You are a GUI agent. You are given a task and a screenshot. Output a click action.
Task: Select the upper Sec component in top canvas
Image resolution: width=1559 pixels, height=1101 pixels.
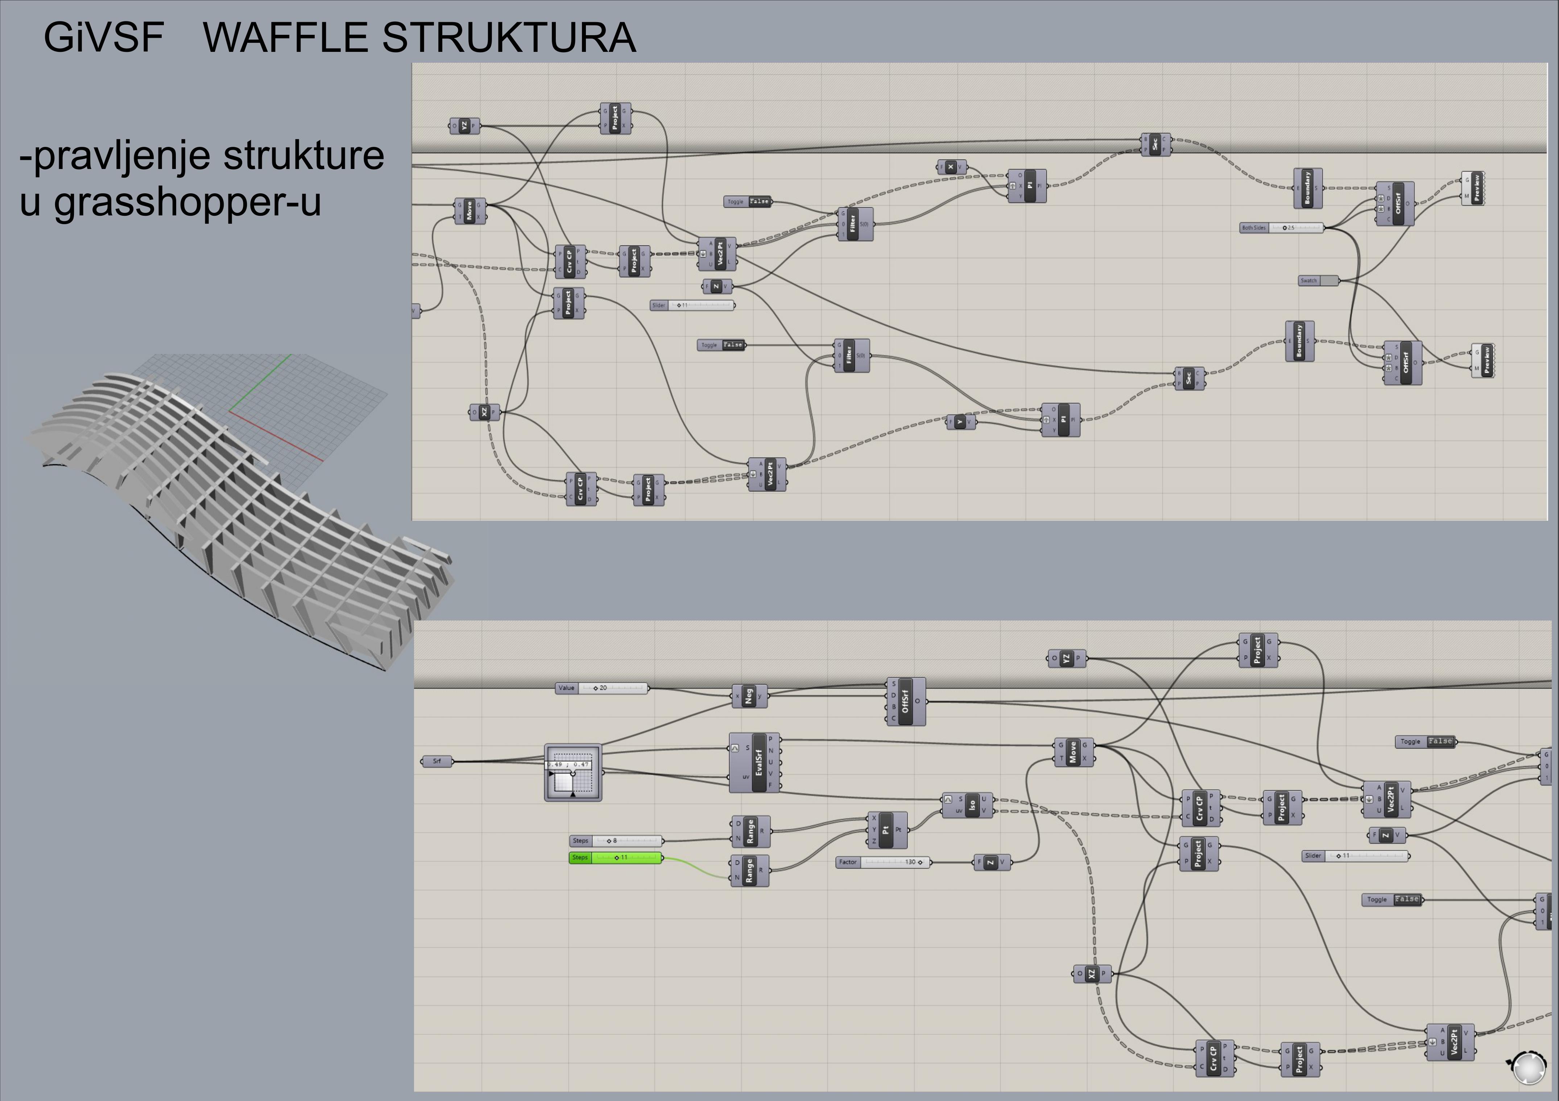(1156, 145)
